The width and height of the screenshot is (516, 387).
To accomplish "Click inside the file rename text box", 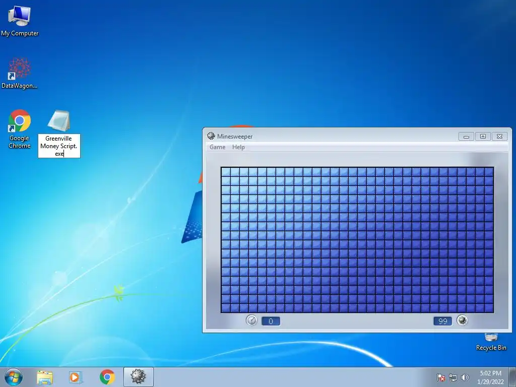I will (x=59, y=146).
